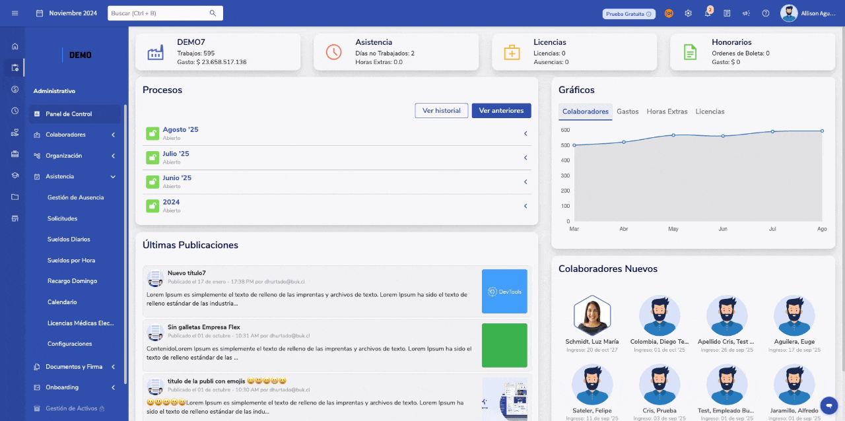Click the Ver historial button
Screen dimensions: 845x421
441,111
